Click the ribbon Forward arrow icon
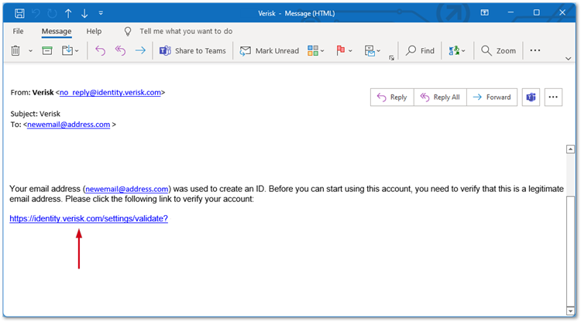The width and height of the screenshot is (581, 322). [x=140, y=50]
